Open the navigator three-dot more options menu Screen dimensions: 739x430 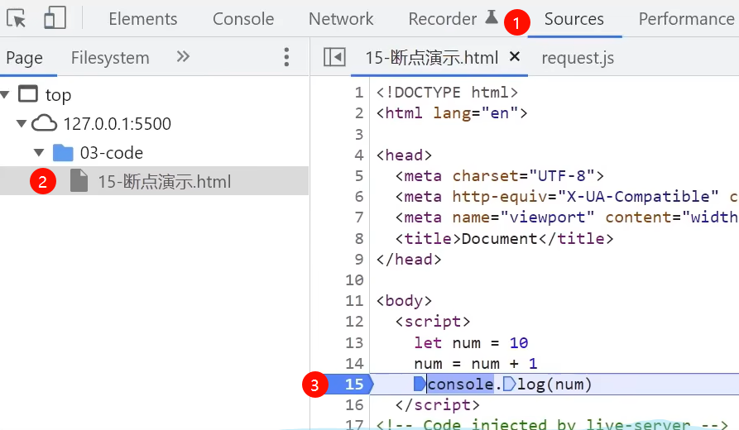click(x=286, y=57)
